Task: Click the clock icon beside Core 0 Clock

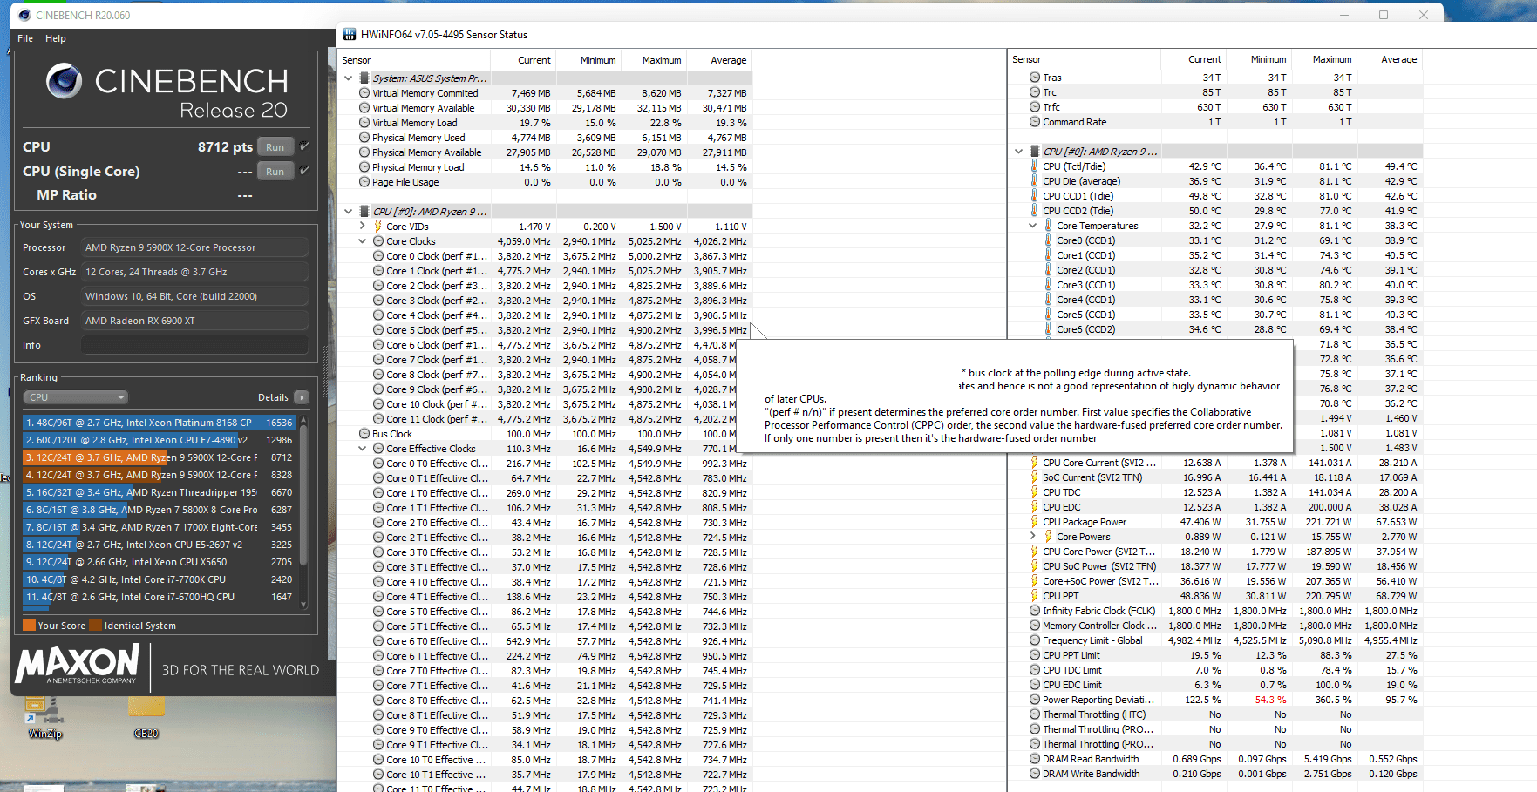Action: click(378, 256)
